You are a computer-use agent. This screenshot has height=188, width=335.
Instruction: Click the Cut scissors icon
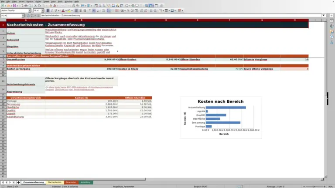[35, 6]
